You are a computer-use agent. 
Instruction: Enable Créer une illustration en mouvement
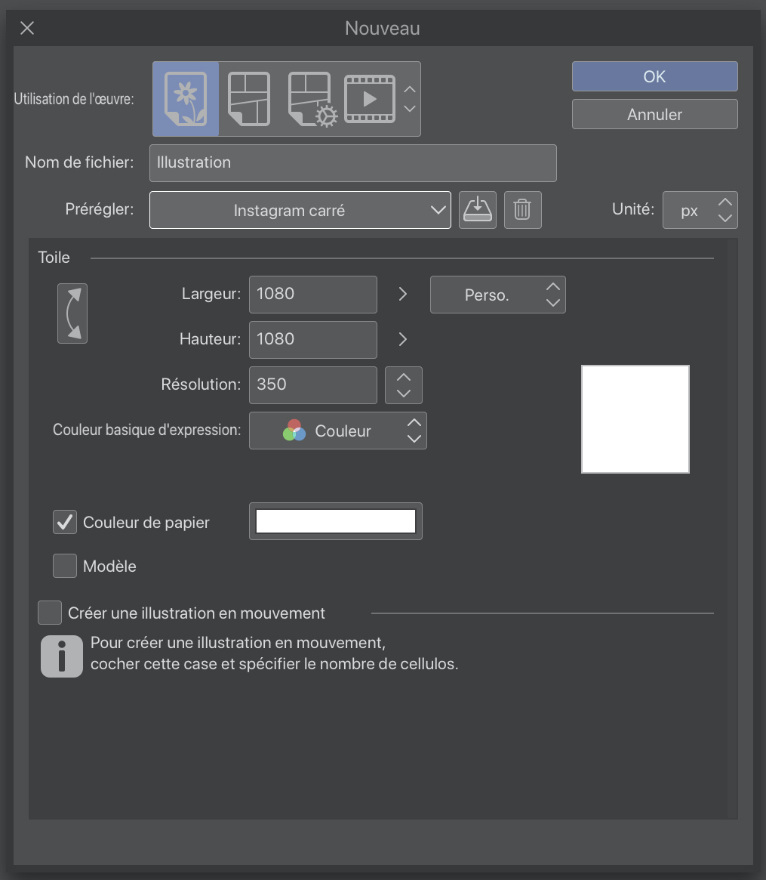click(50, 613)
